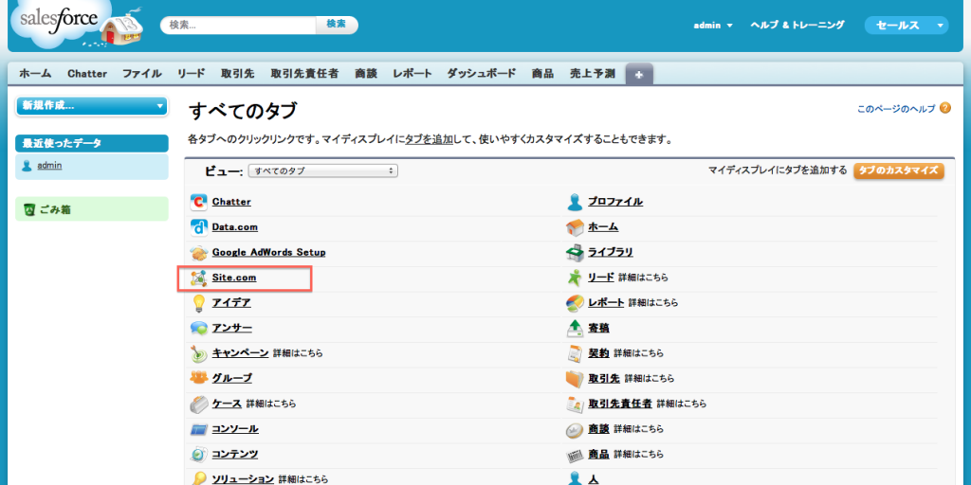Click 詳細はこちら next to 契約
This screenshot has height=485, width=971.
(x=638, y=354)
